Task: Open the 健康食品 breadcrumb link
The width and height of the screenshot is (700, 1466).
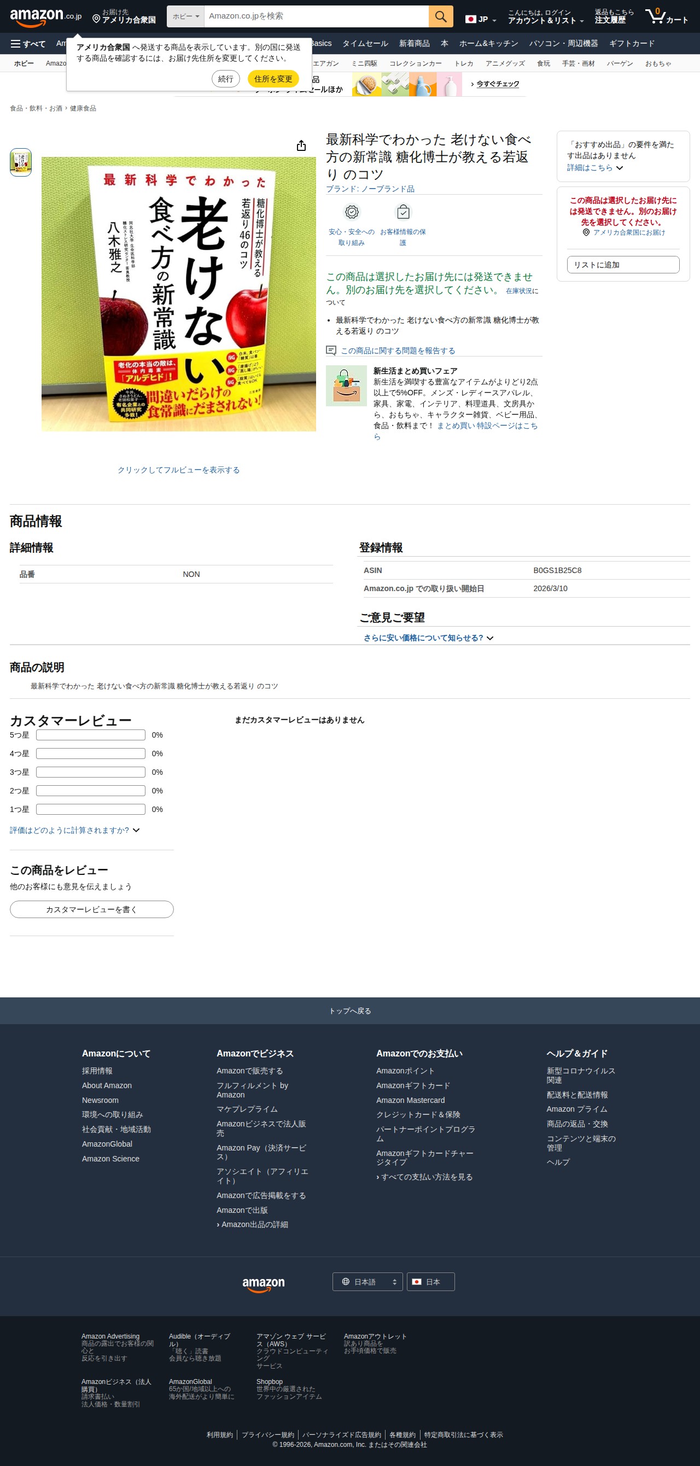Action: tap(83, 108)
